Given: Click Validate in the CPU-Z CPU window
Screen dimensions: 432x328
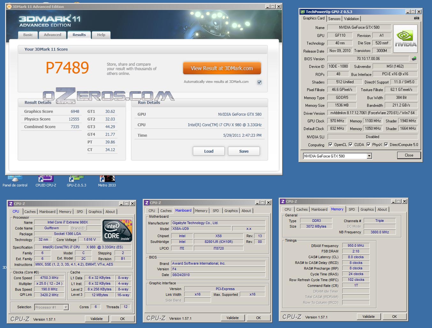Looking at the screenshot, I should click(96, 319).
